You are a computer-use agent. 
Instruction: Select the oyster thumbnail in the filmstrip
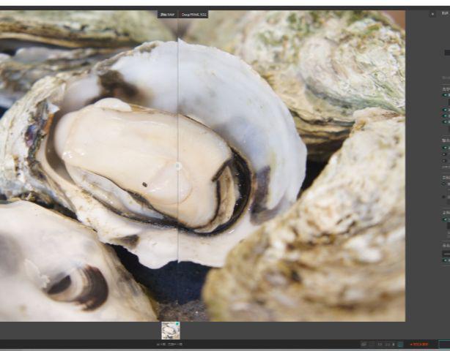(171, 331)
